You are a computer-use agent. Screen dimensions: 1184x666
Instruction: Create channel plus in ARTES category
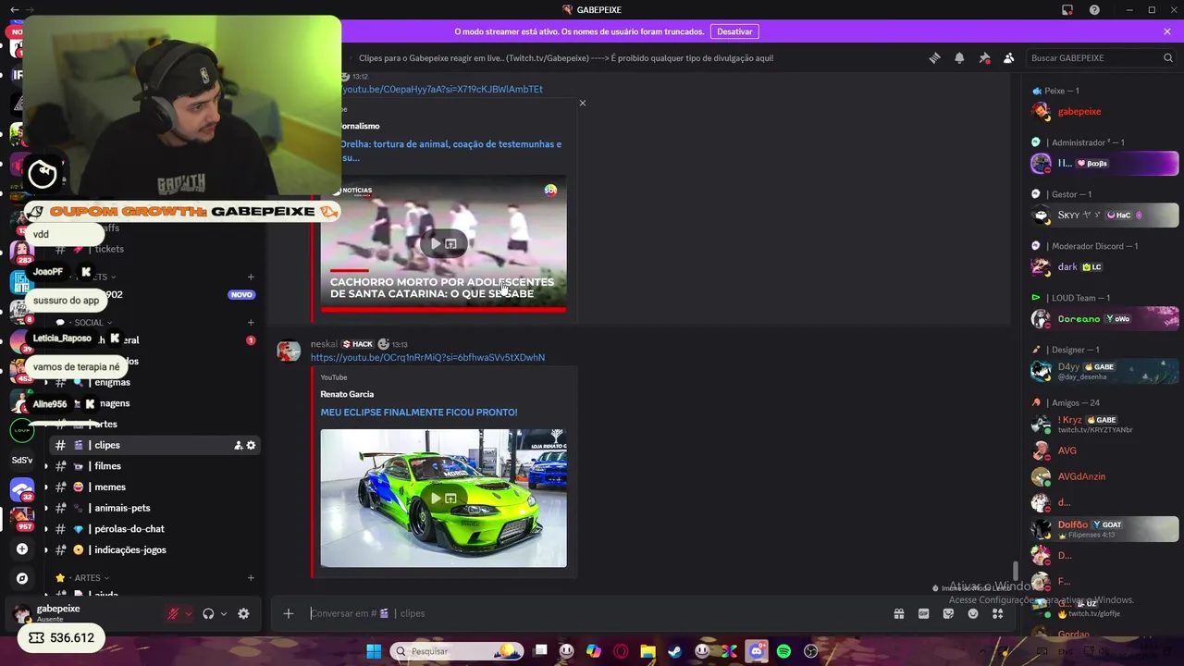coord(251,578)
